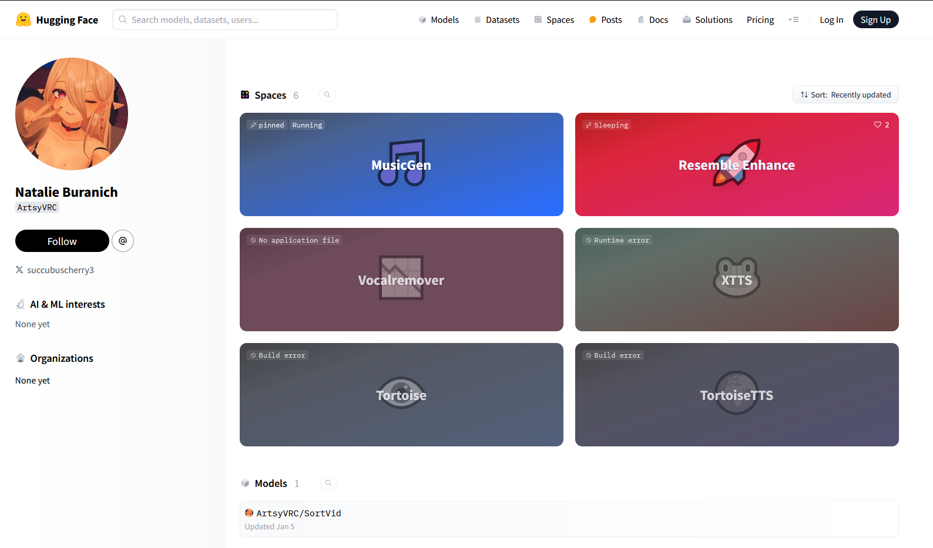Screen dimensions: 933x548
Task: Open the Posts nav link
Action: tap(605, 20)
